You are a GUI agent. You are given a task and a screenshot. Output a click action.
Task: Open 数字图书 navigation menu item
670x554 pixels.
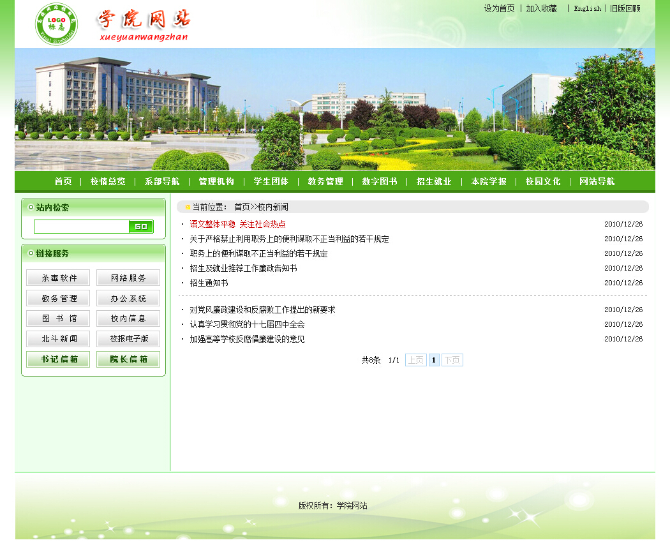[x=380, y=182]
